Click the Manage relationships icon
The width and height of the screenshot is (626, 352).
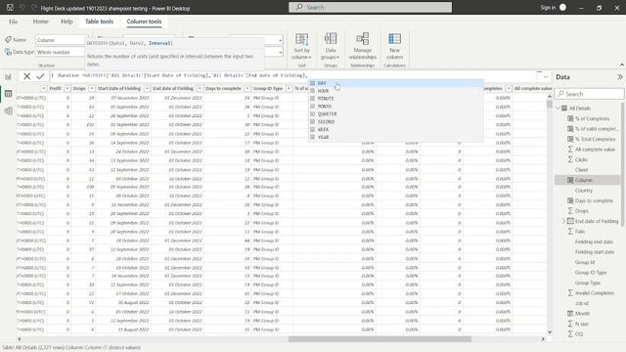[x=362, y=39]
